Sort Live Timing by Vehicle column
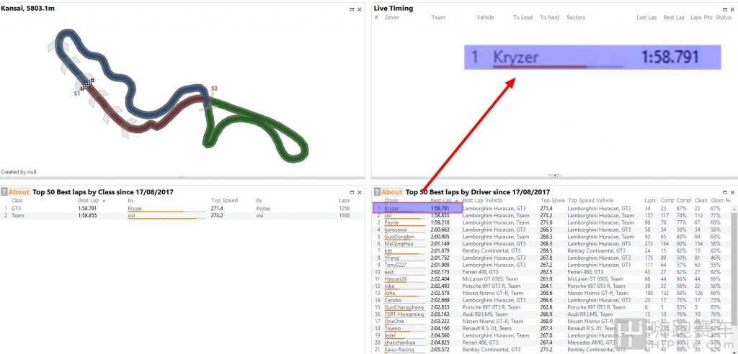The height and width of the screenshot is (354, 738). click(x=485, y=17)
